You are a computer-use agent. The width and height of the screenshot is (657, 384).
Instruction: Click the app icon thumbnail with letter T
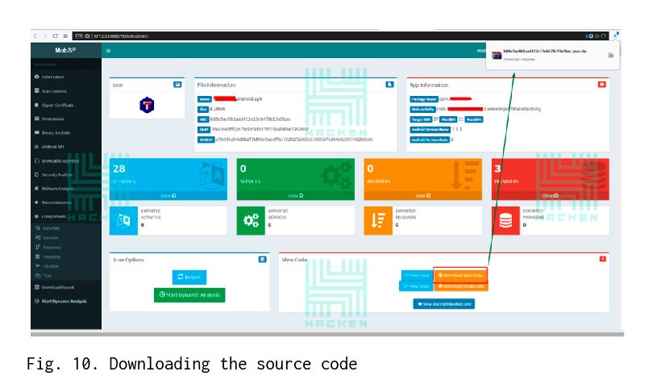[147, 105]
